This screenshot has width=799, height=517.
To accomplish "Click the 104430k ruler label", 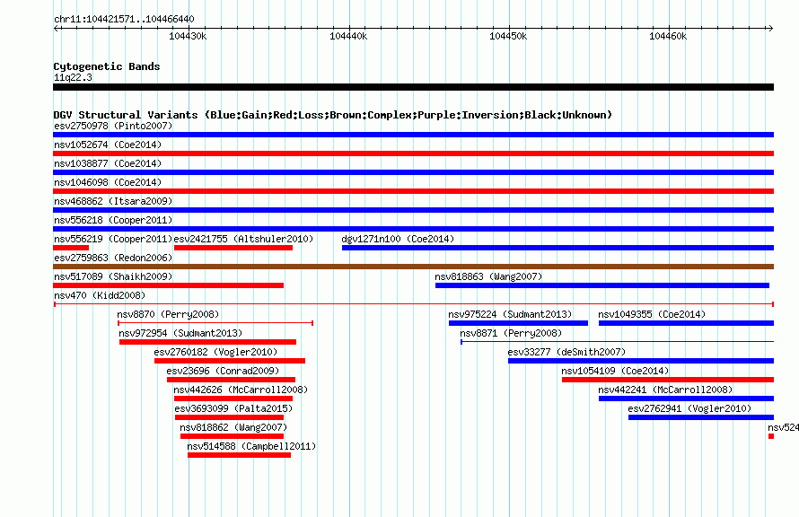I will pyautogui.click(x=188, y=36).
